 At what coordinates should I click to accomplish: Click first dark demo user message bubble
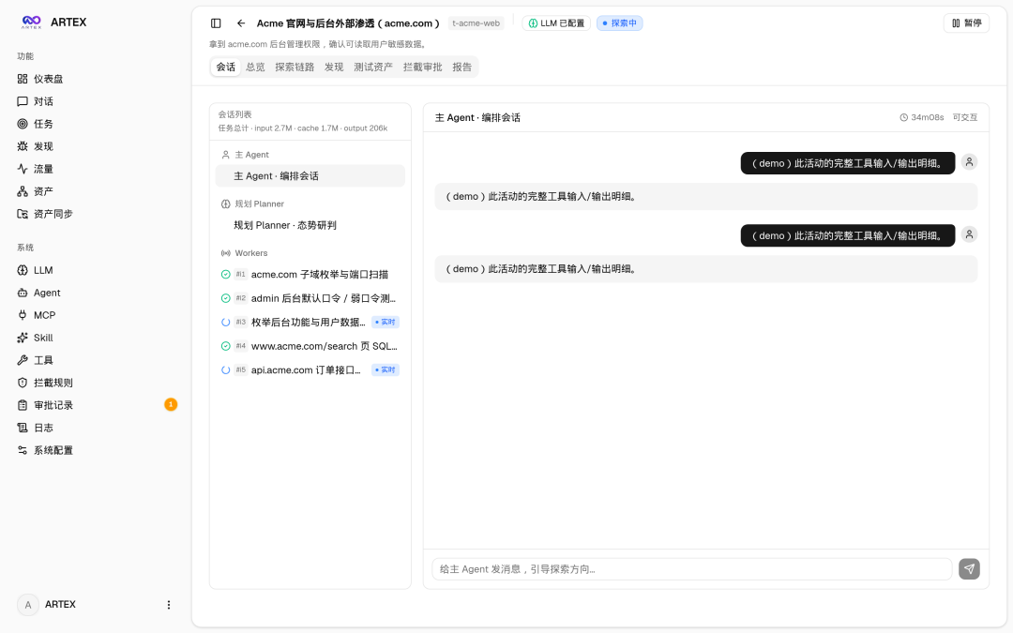coord(848,163)
